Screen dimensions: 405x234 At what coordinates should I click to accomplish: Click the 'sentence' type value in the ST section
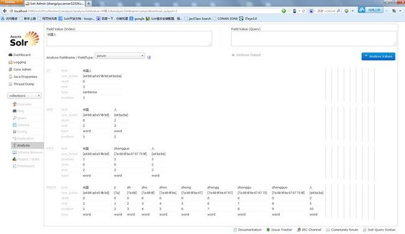90,92
